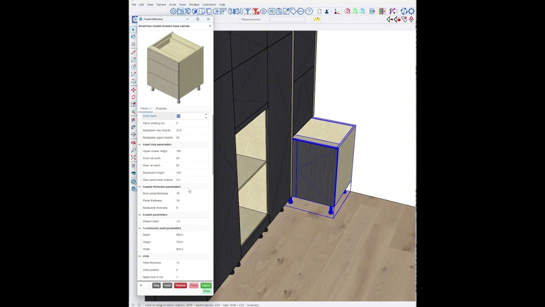Click the red Replace button
The image size is (545, 307).
(x=181, y=285)
